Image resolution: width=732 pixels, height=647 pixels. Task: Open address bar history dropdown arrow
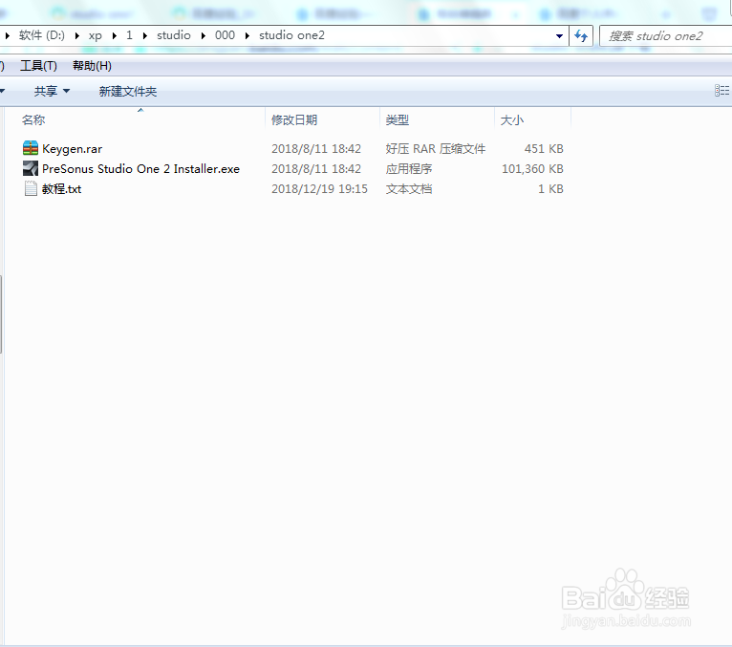[559, 36]
